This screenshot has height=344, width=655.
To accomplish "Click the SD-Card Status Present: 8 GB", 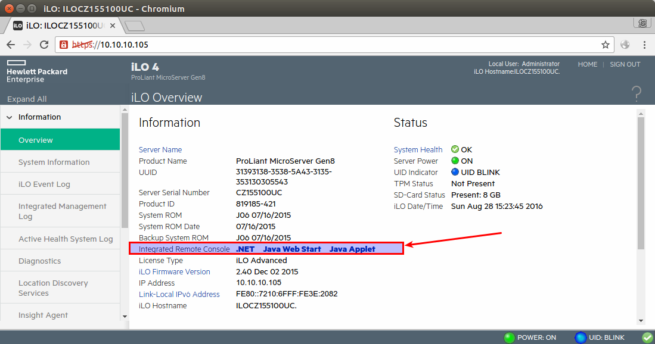I will (x=476, y=195).
